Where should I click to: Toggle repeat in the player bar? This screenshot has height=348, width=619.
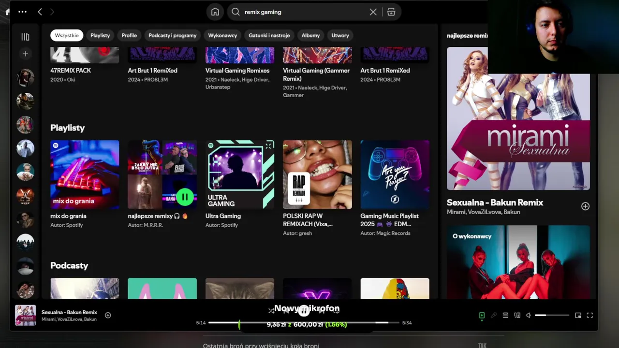337,311
